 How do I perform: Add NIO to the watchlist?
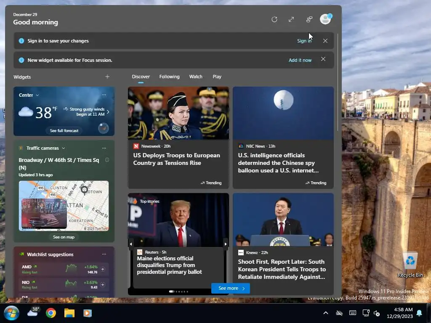(103, 285)
